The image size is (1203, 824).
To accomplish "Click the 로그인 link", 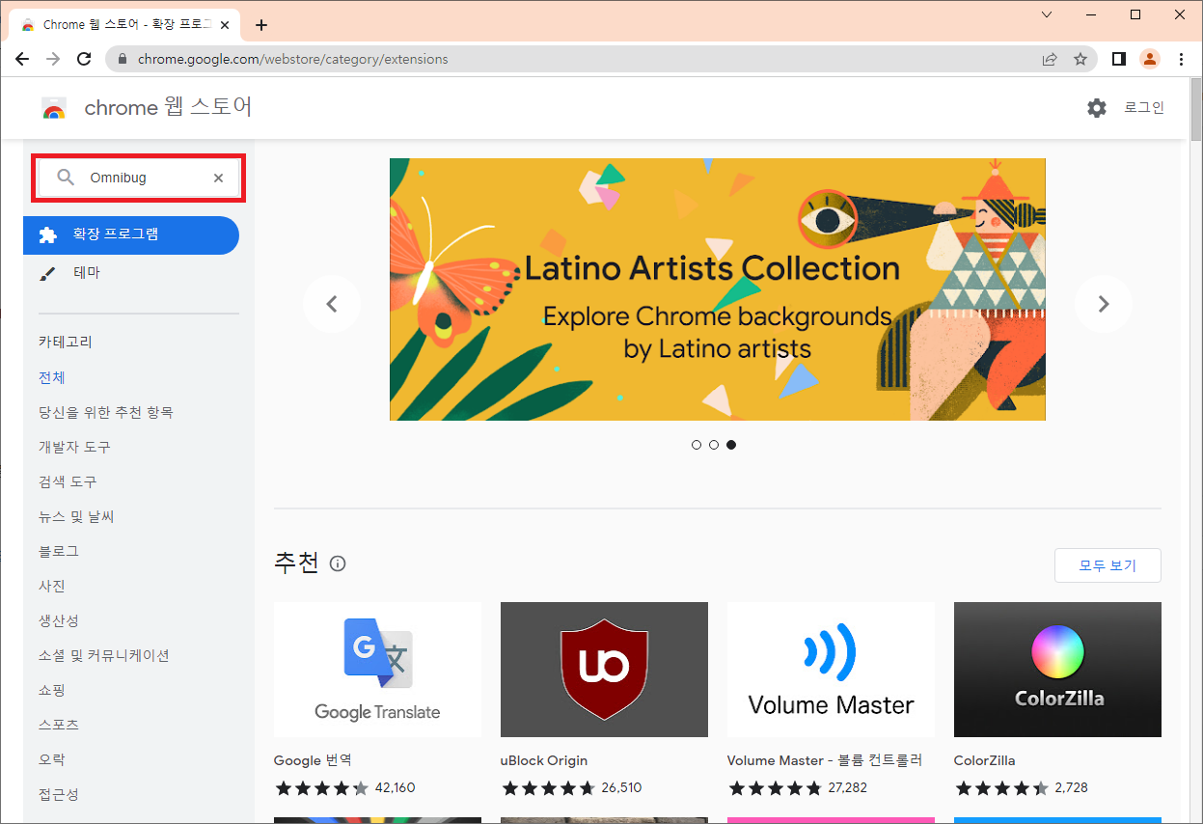I will (1144, 108).
